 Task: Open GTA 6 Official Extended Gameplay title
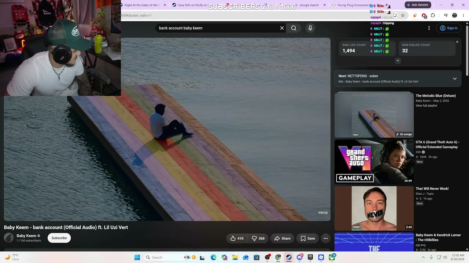tap(437, 145)
